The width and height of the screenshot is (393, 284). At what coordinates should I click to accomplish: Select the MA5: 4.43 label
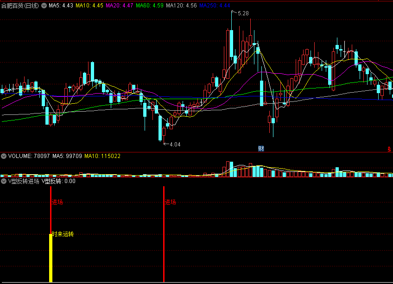coord(61,6)
